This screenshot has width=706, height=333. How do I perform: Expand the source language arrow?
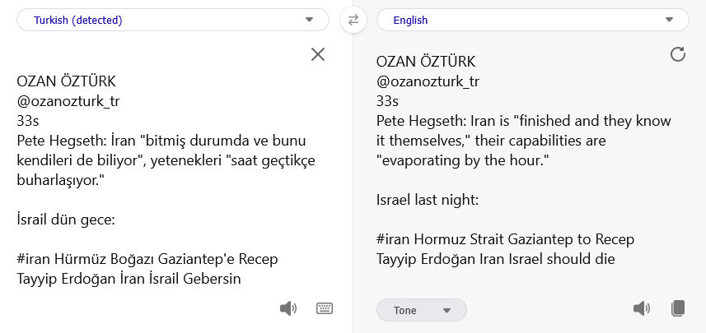point(309,21)
